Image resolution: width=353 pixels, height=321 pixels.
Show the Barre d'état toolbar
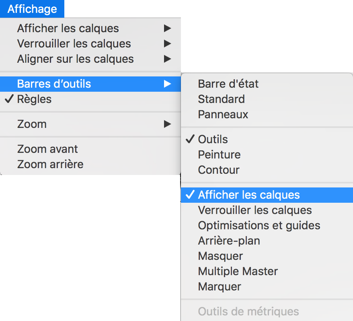pyautogui.click(x=228, y=84)
